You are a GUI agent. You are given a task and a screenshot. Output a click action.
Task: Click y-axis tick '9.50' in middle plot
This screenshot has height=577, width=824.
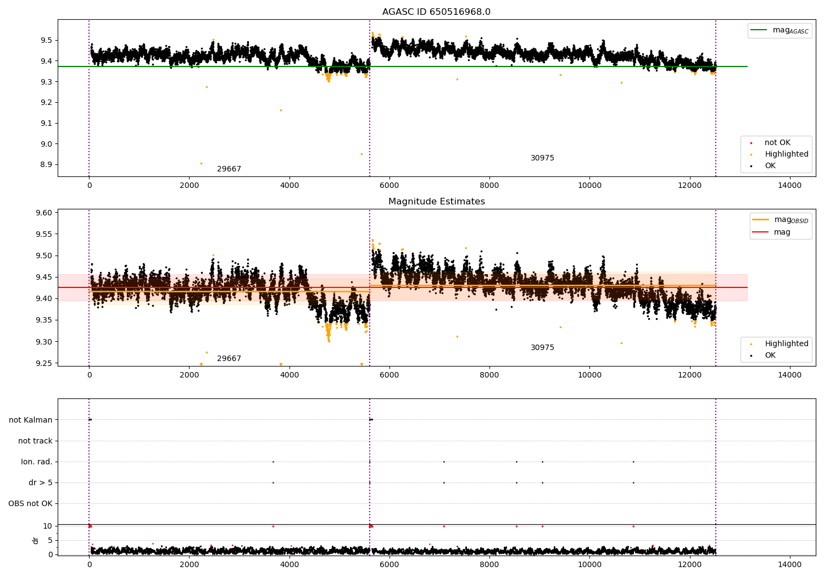(44, 256)
